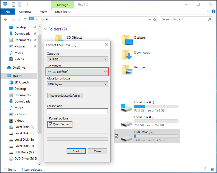Click the Refresh icon in address bar
Viewport: 217px width, 173px height.
pyautogui.click(x=155, y=19)
